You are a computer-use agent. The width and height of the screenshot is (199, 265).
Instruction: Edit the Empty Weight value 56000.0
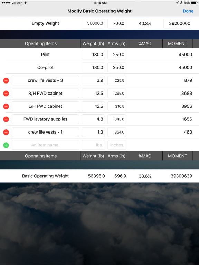point(93,23)
